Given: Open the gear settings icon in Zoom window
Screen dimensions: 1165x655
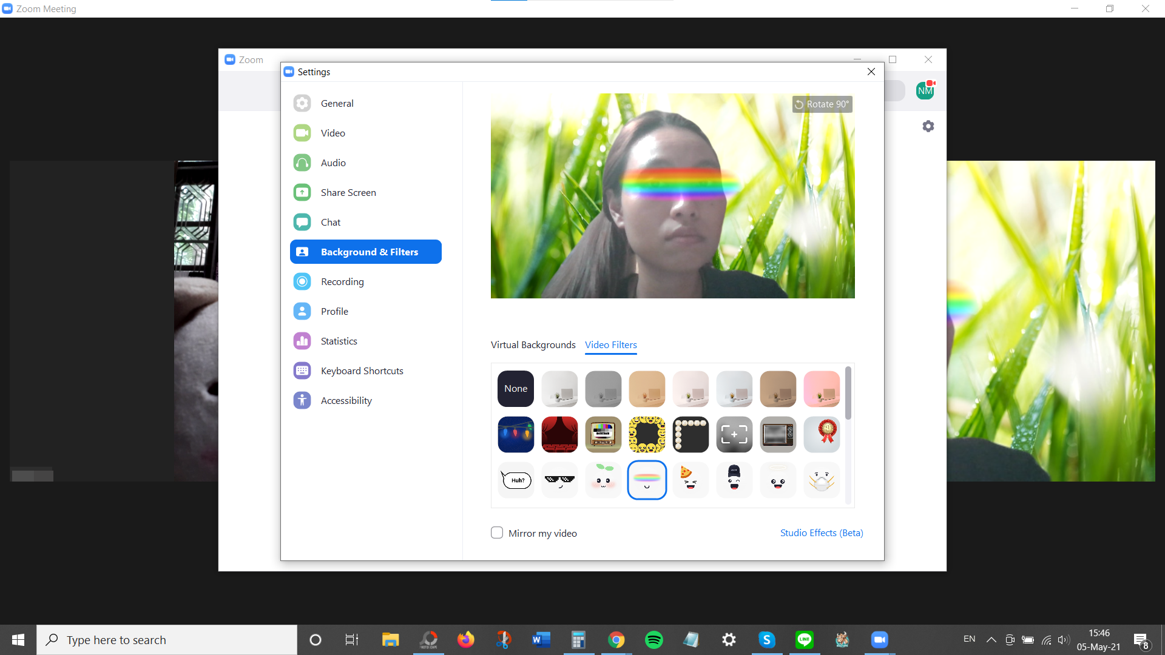Looking at the screenshot, I should tap(928, 126).
